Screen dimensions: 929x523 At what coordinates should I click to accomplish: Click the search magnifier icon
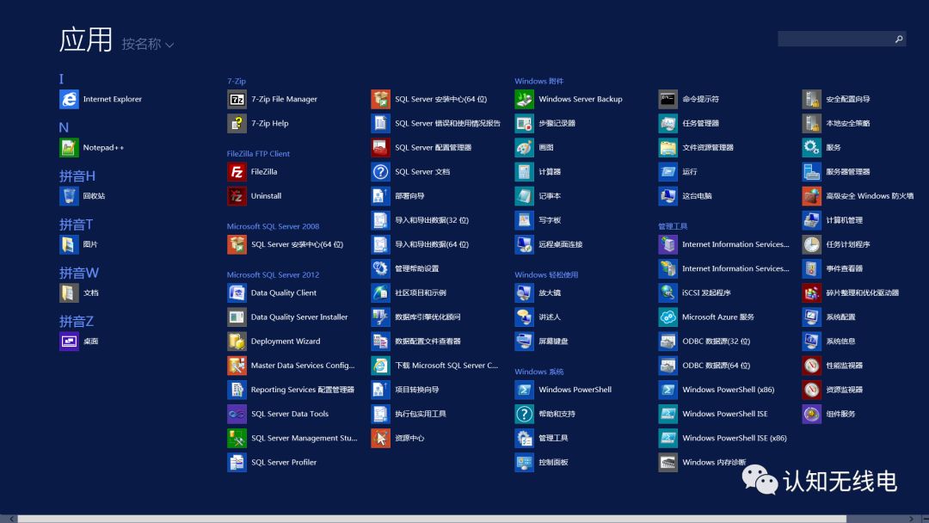pos(898,39)
